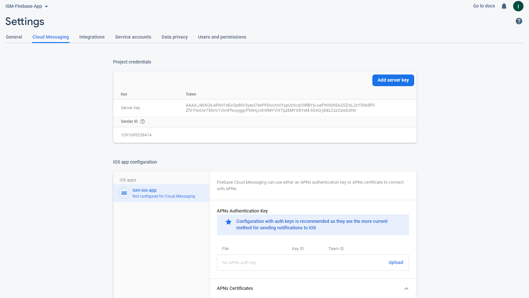The image size is (529, 298).
Task: Open the Data privacy tab
Action: pyautogui.click(x=175, y=37)
